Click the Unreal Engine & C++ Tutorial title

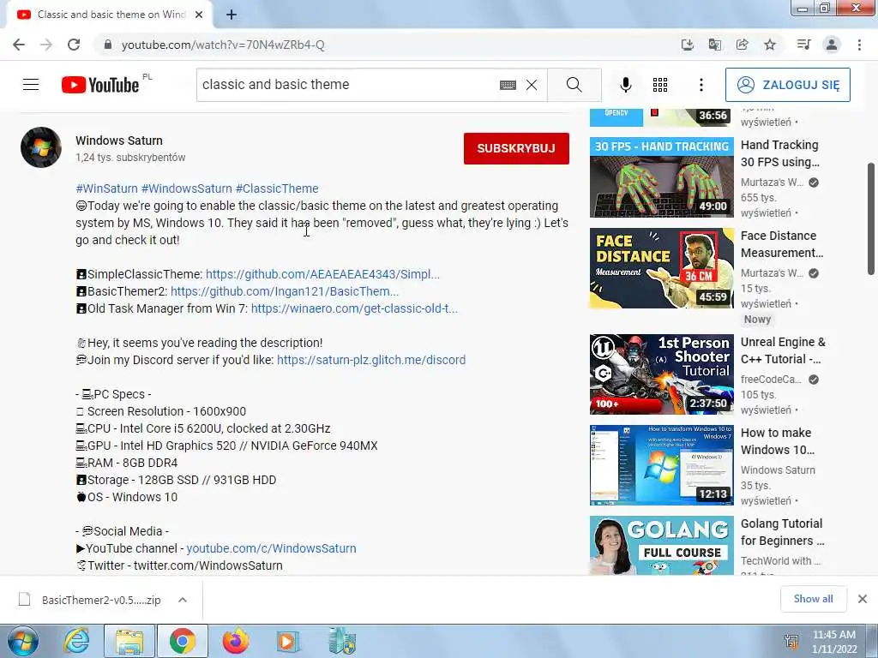[783, 350]
